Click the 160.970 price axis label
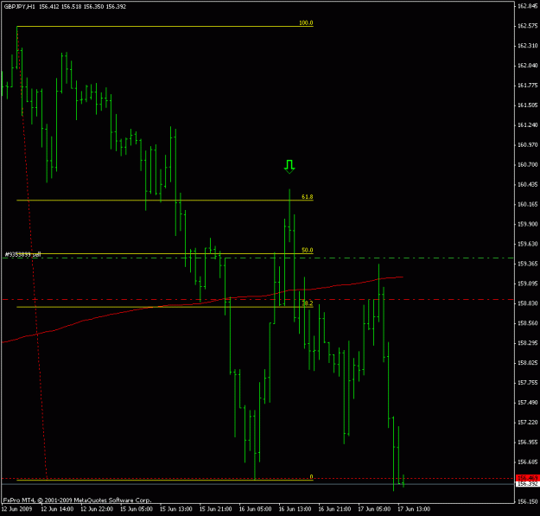 pos(528,144)
